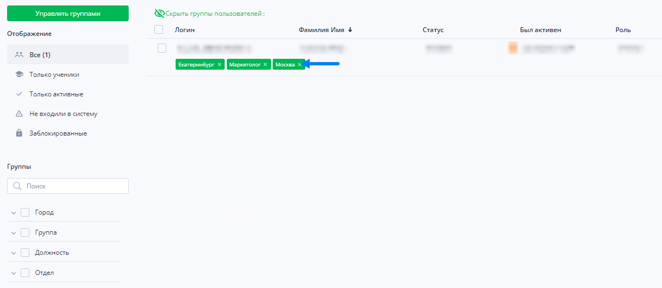Image resolution: width=662 pixels, height=288 pixels.
Task: Expand the Город group chevron
Action: pos(14,213)
